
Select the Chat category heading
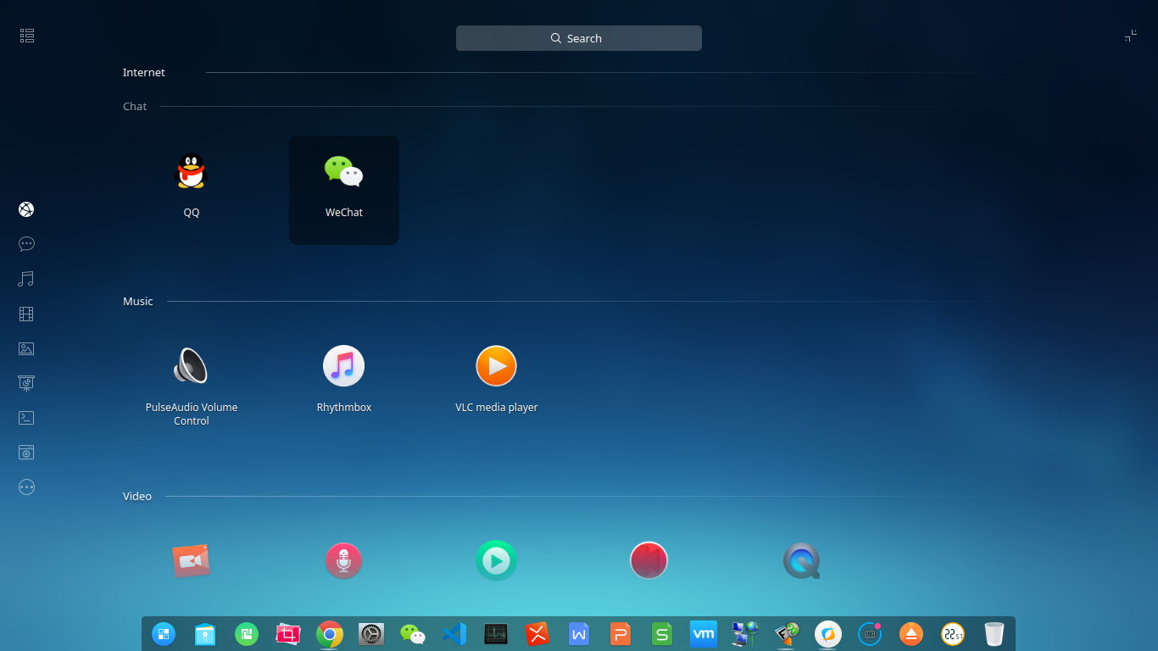click(x=135, y=107)
